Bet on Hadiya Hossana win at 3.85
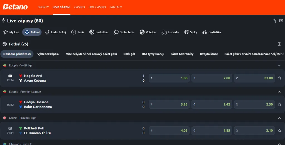Screen dimensions: 285x145 [x=169, y=104]
